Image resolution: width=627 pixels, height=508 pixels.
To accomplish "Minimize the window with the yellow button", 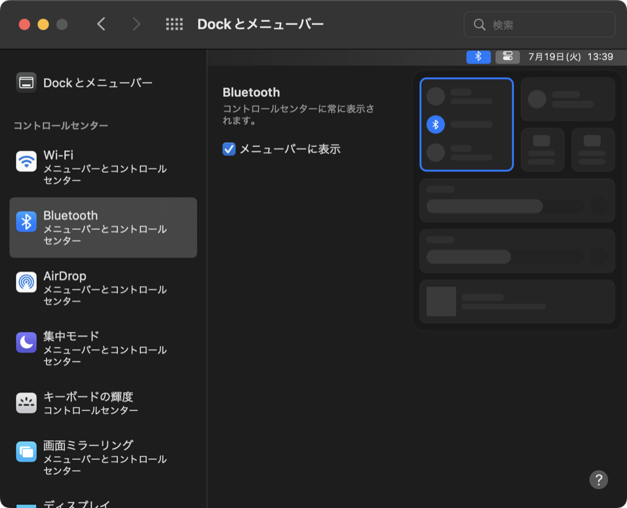I will point(43,24).
